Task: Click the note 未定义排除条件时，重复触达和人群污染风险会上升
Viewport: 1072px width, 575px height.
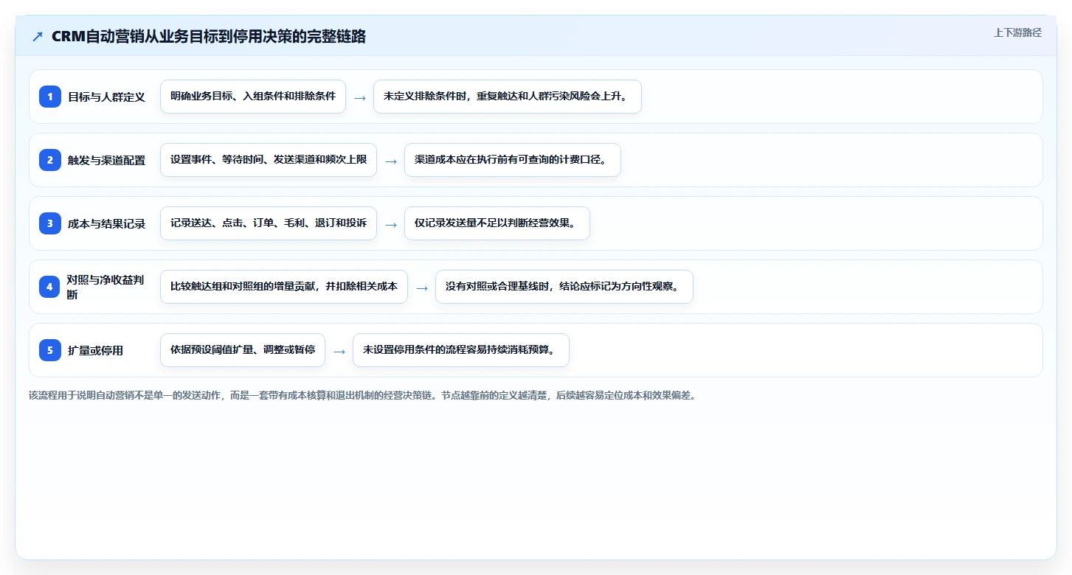Action: click(508, 97)
